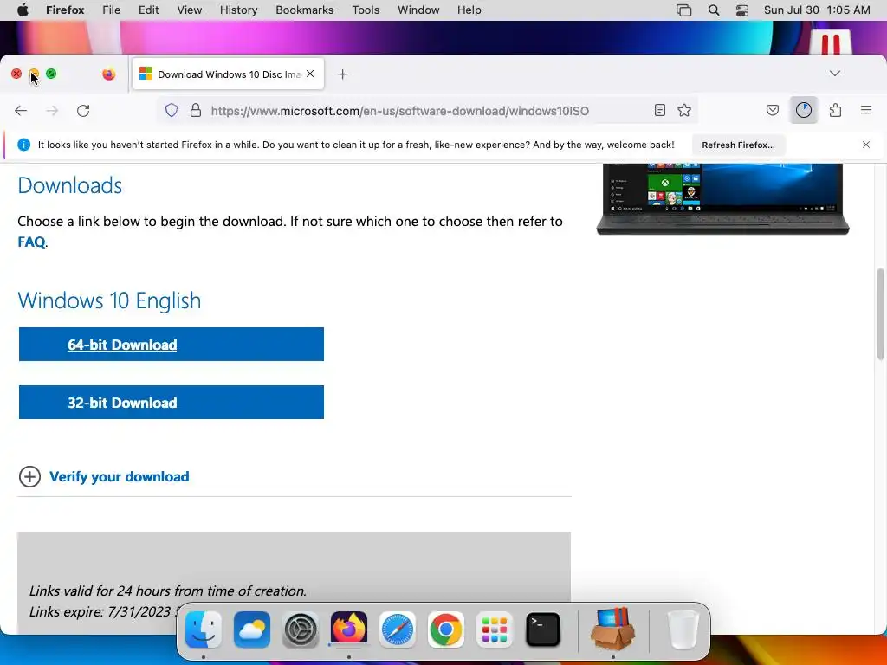
Task: Open Spotlight search in menu bar
Action: [x=714, y=10]
